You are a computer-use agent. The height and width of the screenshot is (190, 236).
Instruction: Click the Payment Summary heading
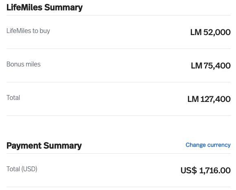(44, 146)
